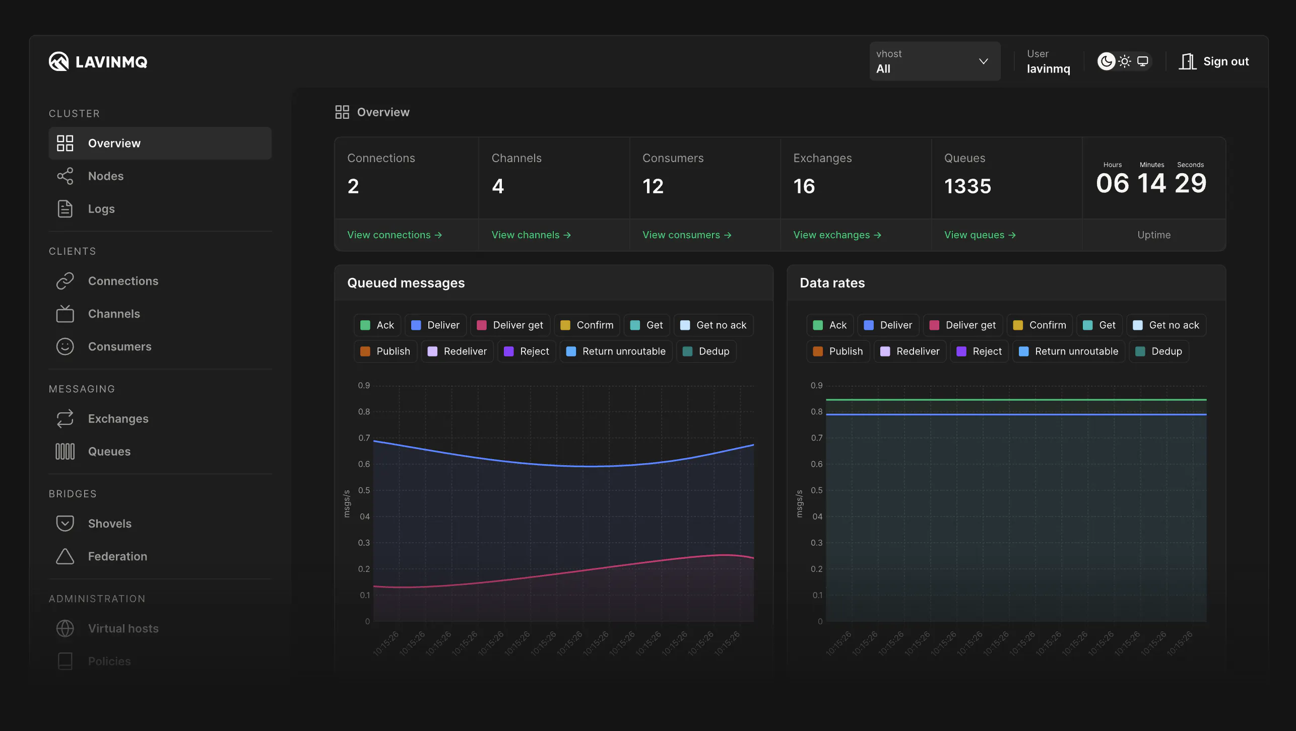Toggle Deliver get in Queued messages chart
This screenshot has width=1296, height=731.
coord(510,325)
